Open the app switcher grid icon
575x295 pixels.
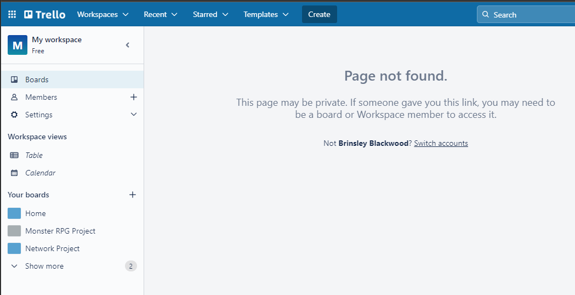point(12,14)
